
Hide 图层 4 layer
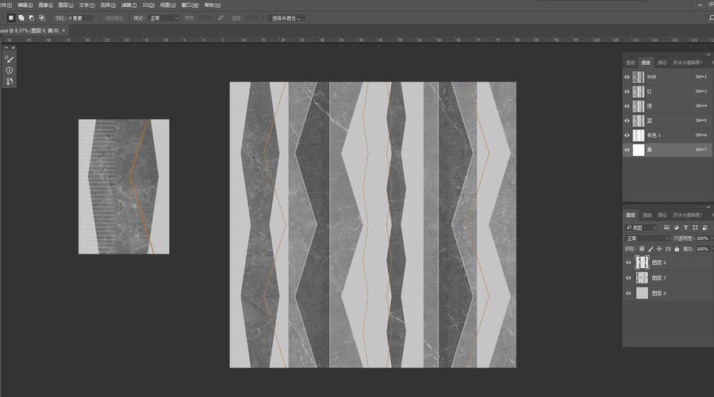[x=629, y=293]
